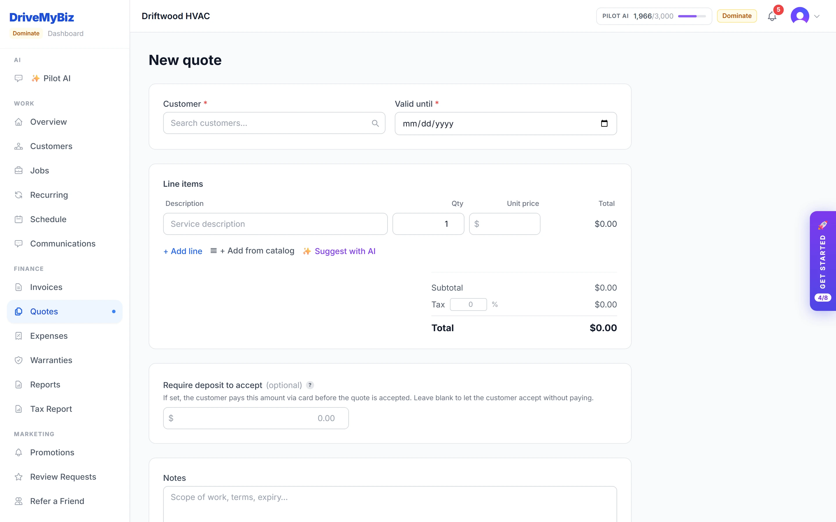
Task: Click the Qty input showing 1
Action: coord(428,224)
